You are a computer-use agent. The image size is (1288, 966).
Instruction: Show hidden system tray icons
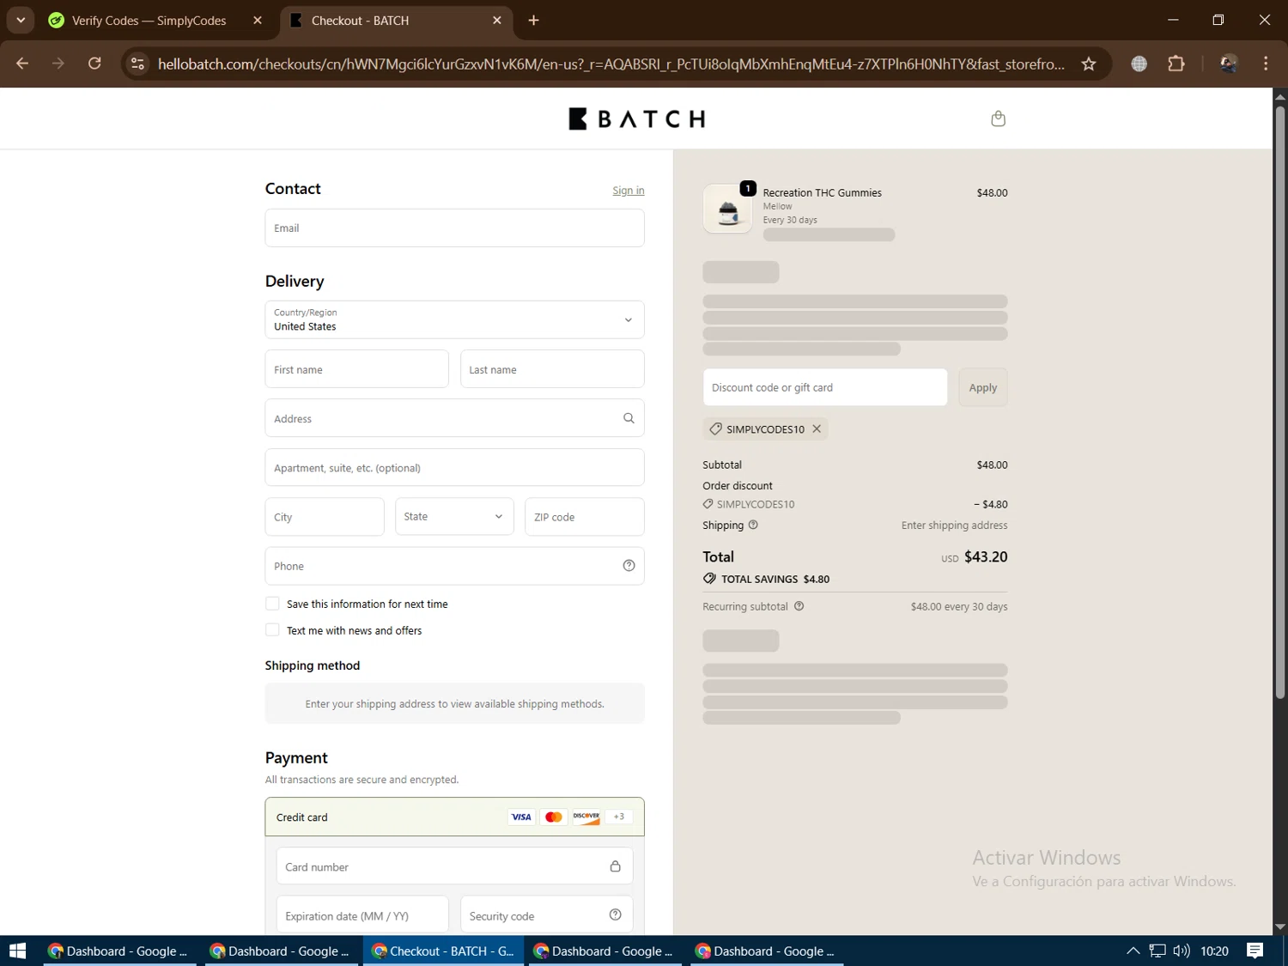pos(1133,951)
